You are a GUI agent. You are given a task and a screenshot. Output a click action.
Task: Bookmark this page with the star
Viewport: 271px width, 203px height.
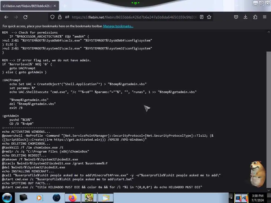pos(209,17)
